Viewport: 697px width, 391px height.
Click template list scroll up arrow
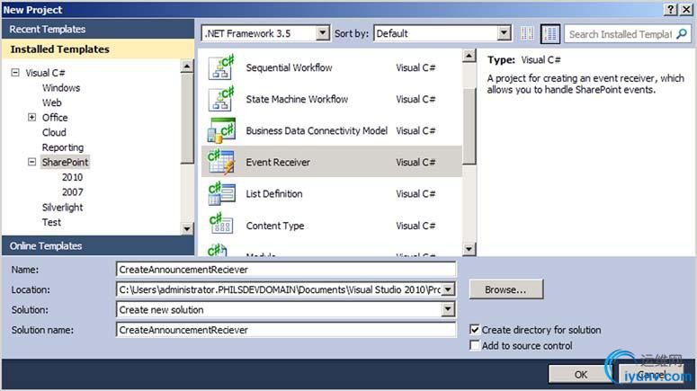(469, 56)
